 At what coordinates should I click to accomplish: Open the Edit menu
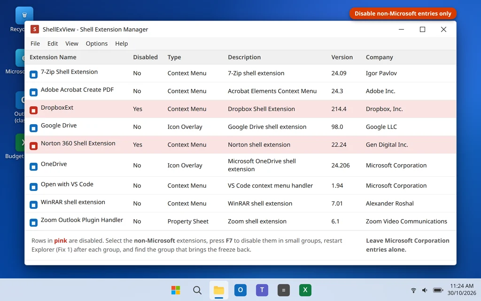53,44
